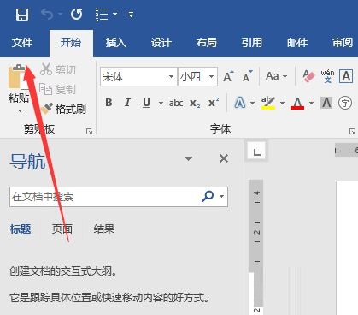The image size is (358, 315).
Task: Click the magnifier search icon
Action: tap(208, 196)
